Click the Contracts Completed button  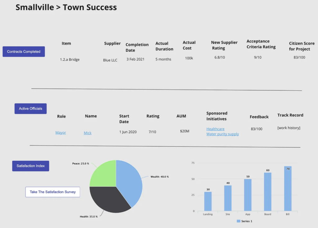pos(24,51)
